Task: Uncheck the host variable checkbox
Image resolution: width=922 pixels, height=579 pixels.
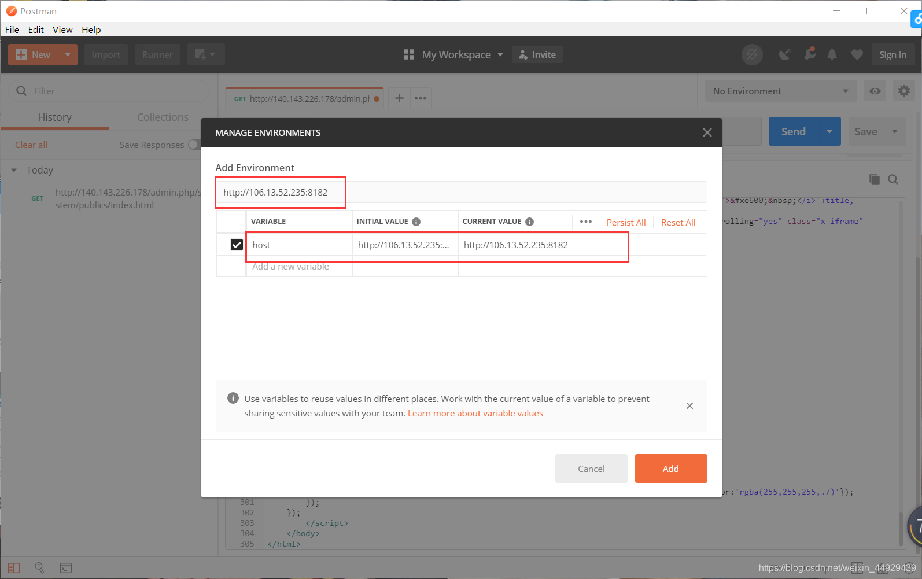Action: click(237, 245)
